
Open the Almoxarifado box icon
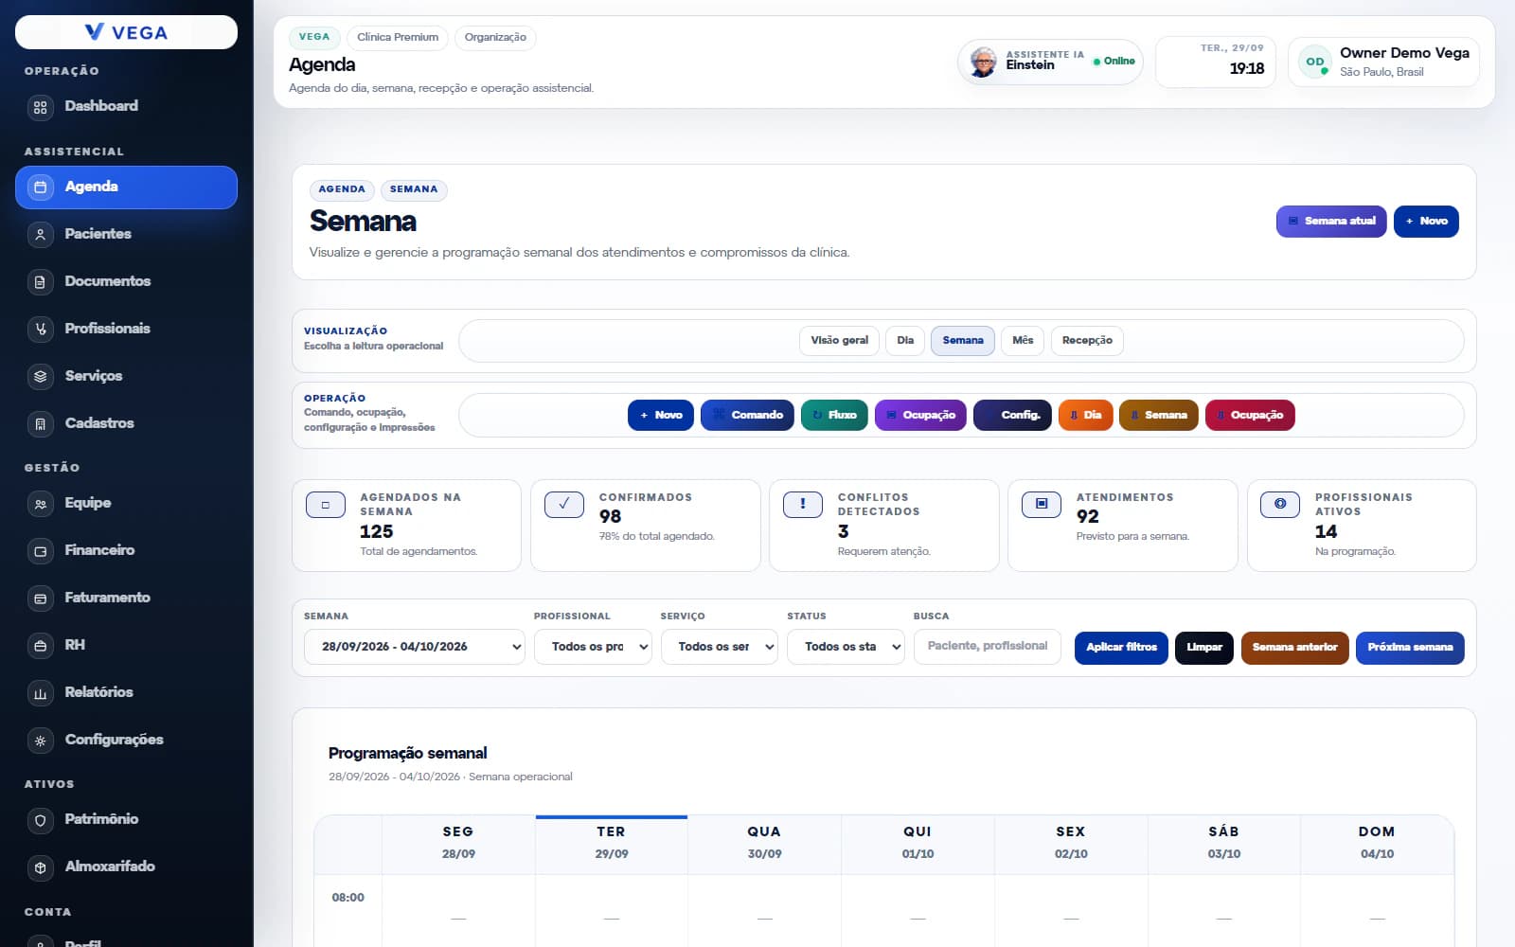click(x=40, y=867)
